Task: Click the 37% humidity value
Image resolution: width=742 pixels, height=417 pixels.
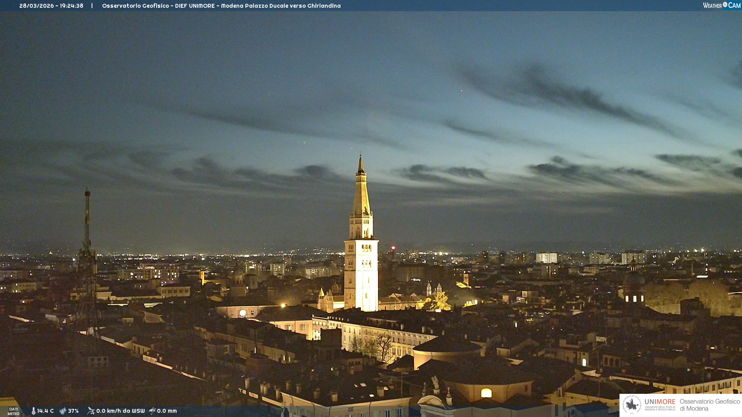Action: 73,411
